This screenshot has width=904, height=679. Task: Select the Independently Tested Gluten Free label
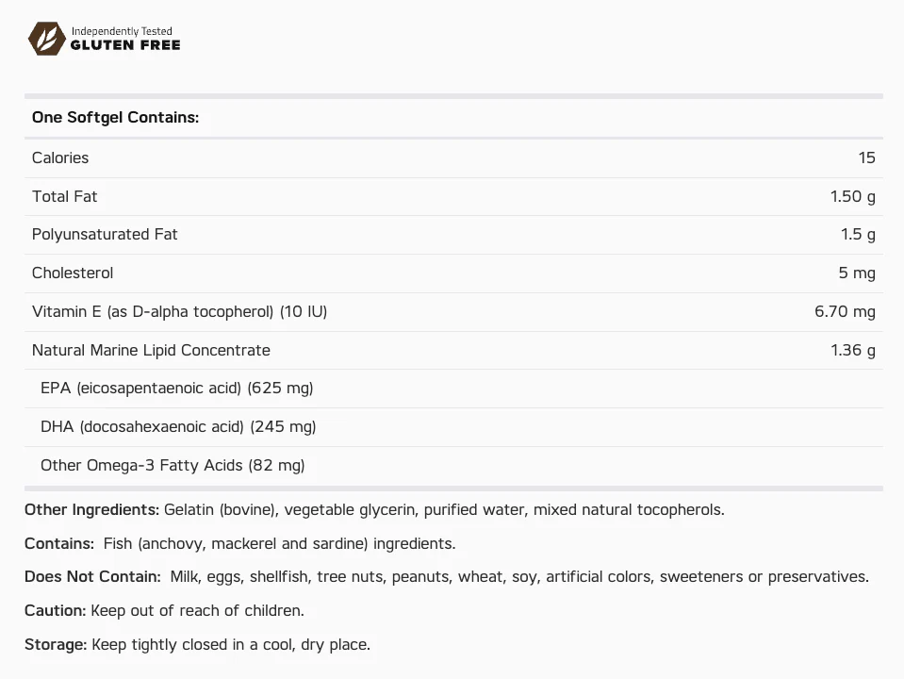(125, 39)
